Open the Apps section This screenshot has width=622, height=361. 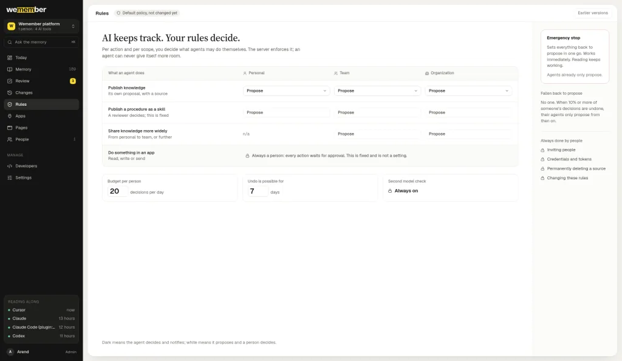tap(41, 116)
